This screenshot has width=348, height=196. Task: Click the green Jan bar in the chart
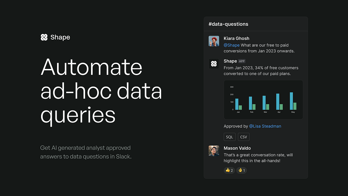pyautogui.click(x=240, y=107)
